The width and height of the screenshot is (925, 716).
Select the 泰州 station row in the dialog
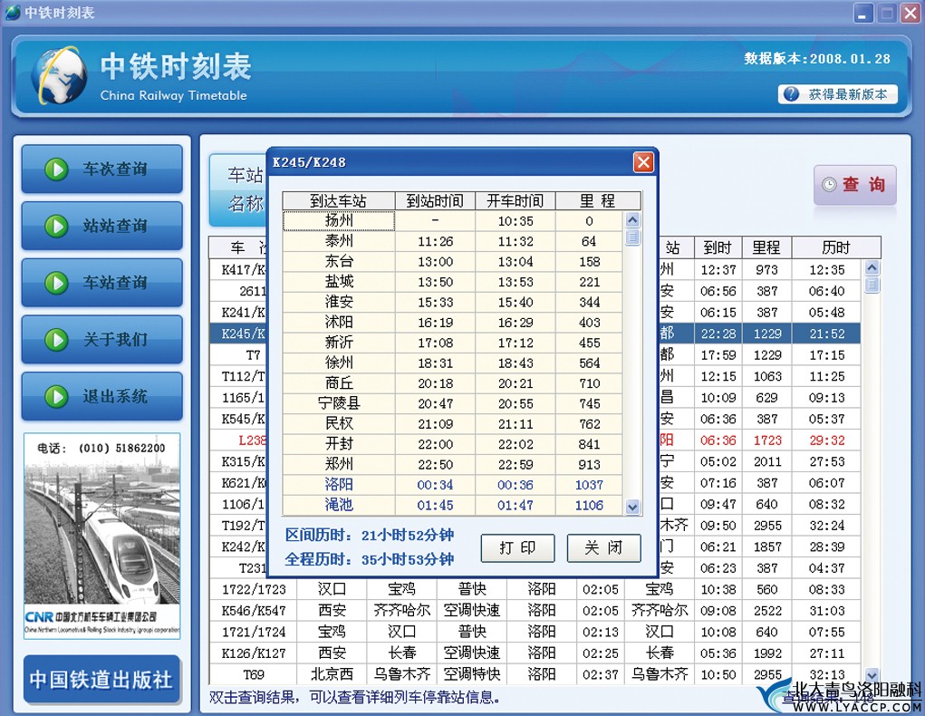[x=452, y=241]
